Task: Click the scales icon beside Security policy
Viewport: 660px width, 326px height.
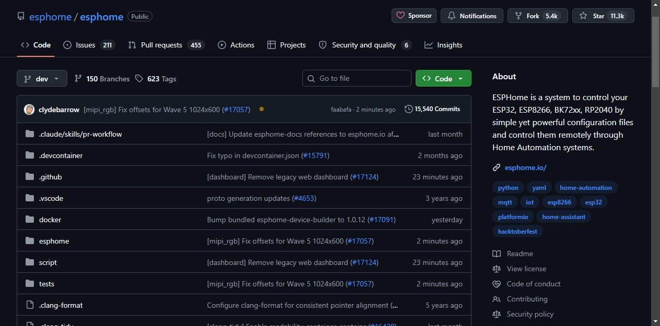Action: 497,314
